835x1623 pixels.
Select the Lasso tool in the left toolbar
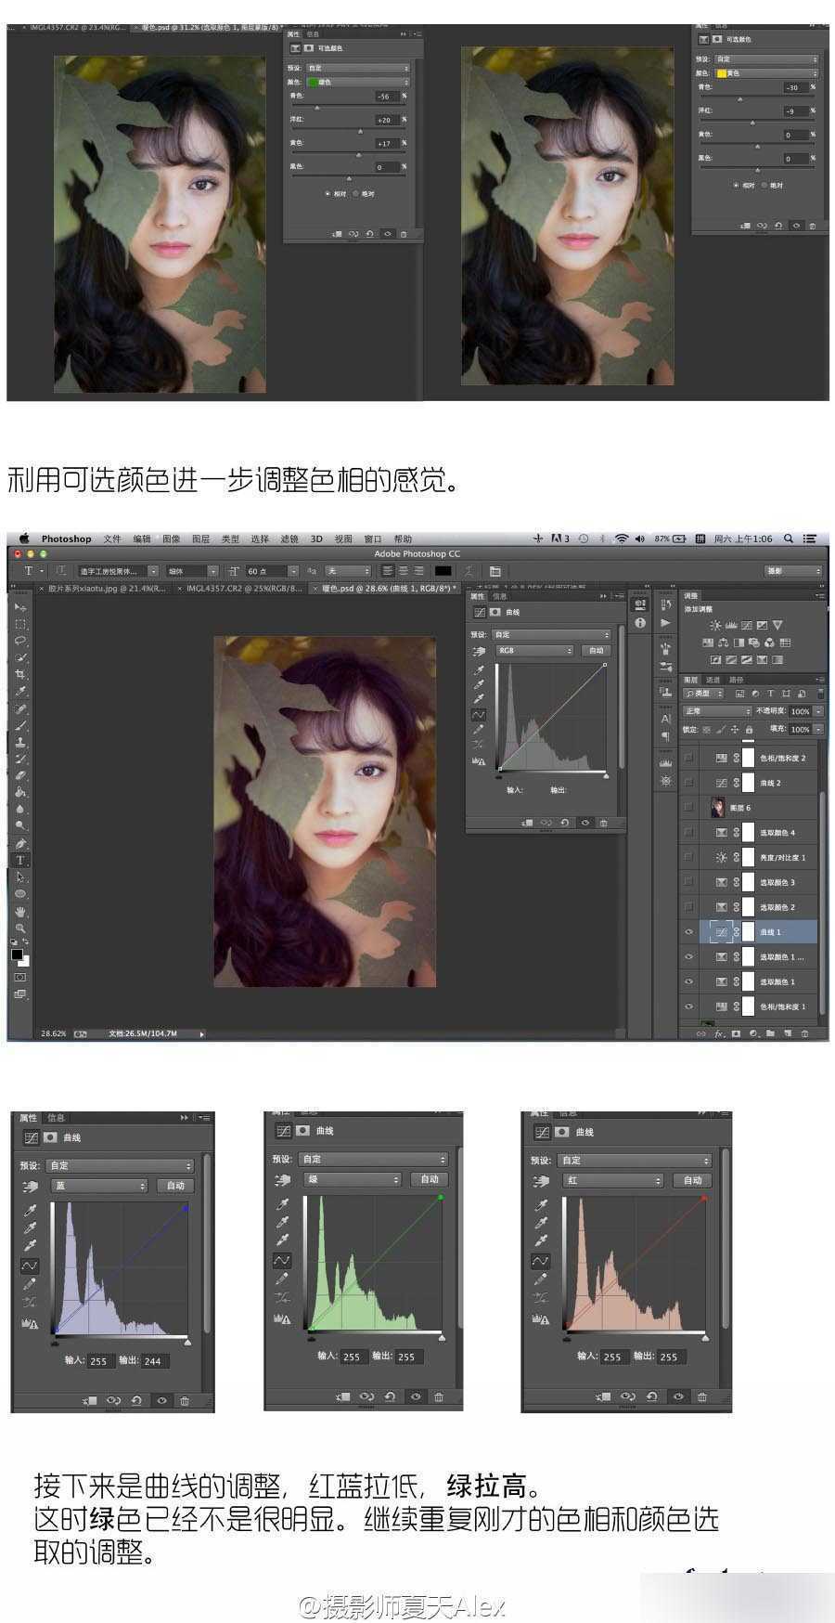coord(20,641)
